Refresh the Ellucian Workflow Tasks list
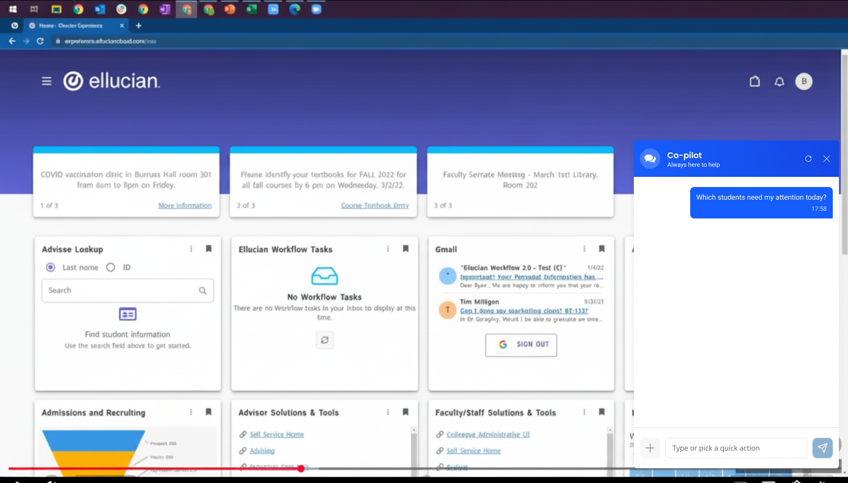Viewport: 848px width, 483px height. click(x=325, y=340)
